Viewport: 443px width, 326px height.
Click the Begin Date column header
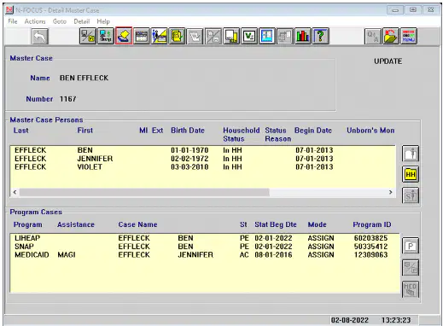click(313, 131)
